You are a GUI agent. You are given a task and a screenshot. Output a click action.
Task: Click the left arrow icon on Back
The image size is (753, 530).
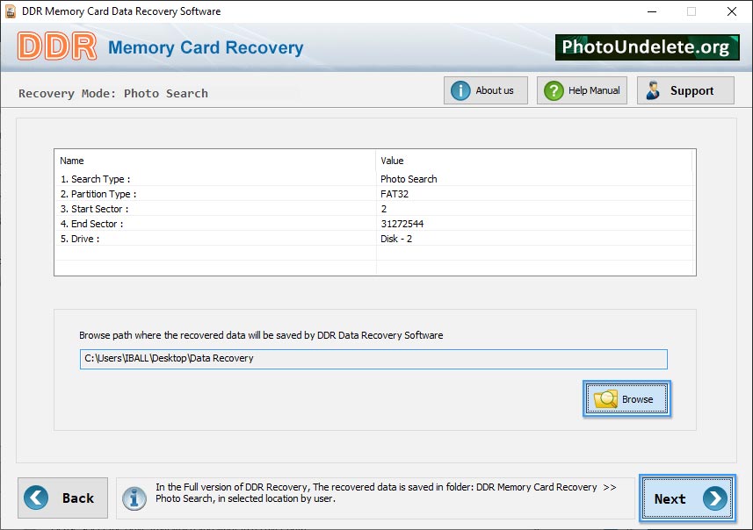(x=36, y=498)
